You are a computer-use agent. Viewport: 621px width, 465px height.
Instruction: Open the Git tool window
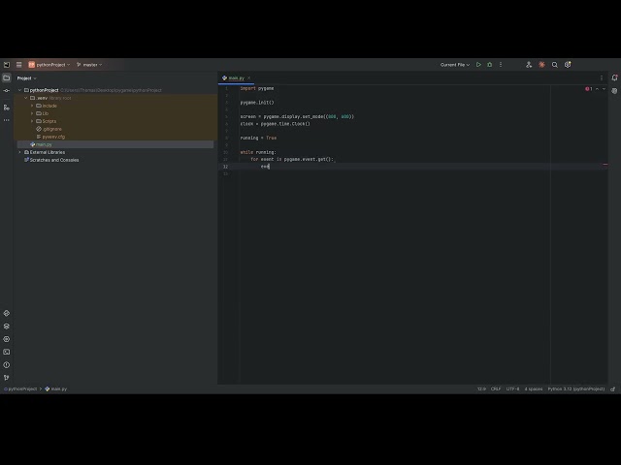[7, 378]
